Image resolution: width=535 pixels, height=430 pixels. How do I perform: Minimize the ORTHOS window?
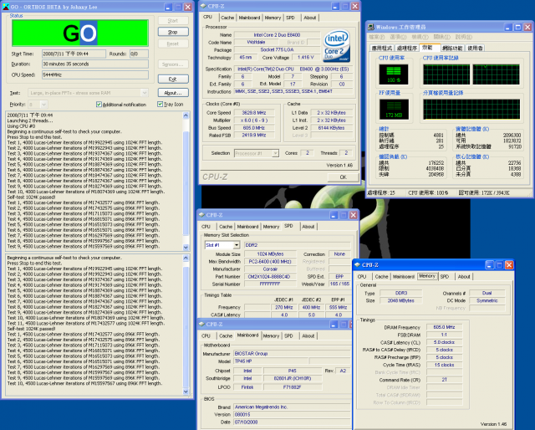tap(169, 7)
